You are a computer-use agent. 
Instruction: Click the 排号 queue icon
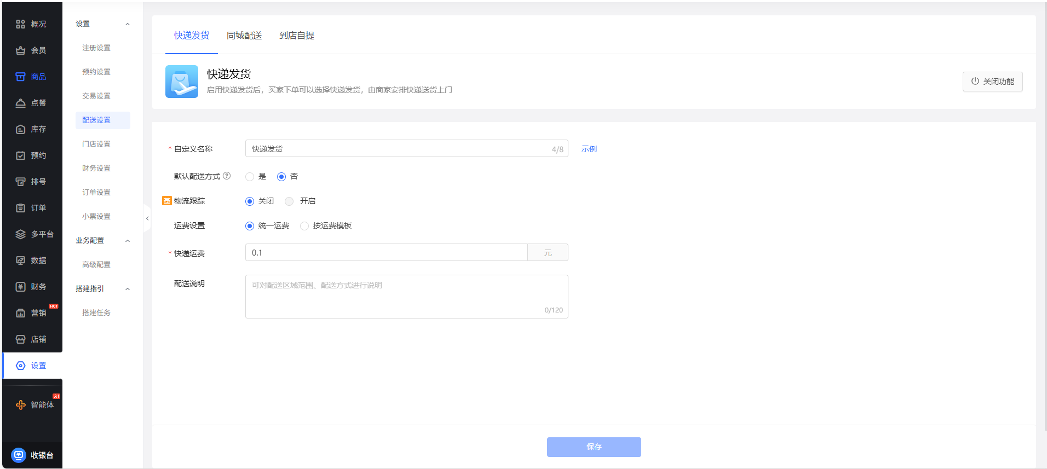(x=20, y=182)
